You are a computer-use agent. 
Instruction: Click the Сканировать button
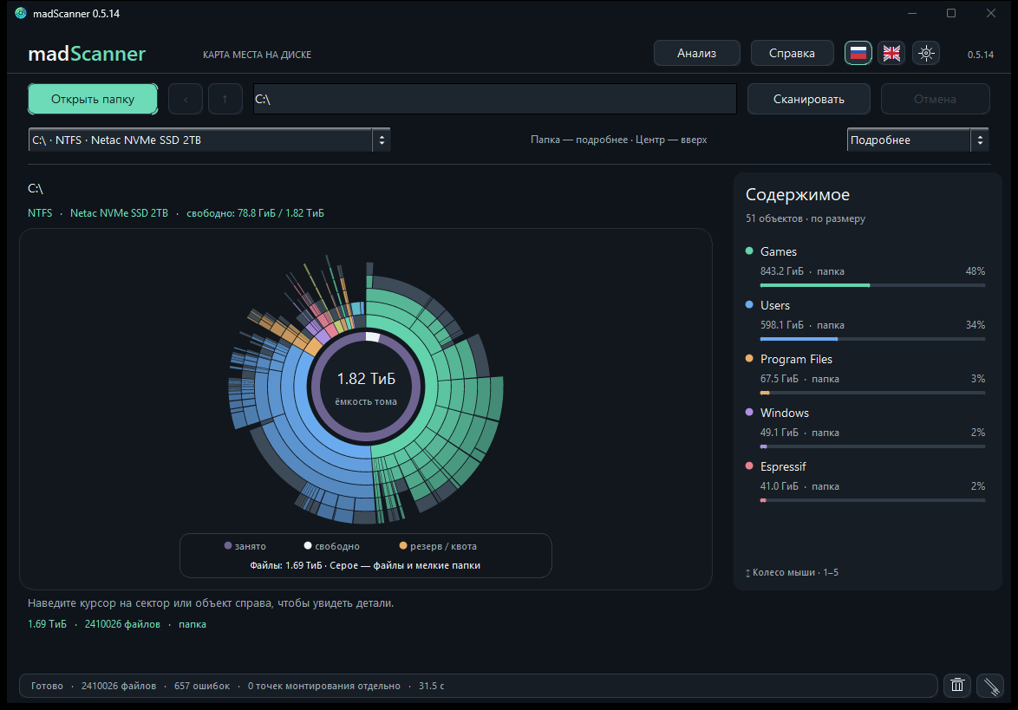click(808, 99)
